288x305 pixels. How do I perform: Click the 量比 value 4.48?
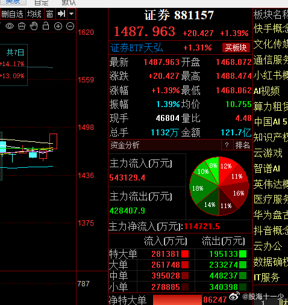[x=243, y=118]
